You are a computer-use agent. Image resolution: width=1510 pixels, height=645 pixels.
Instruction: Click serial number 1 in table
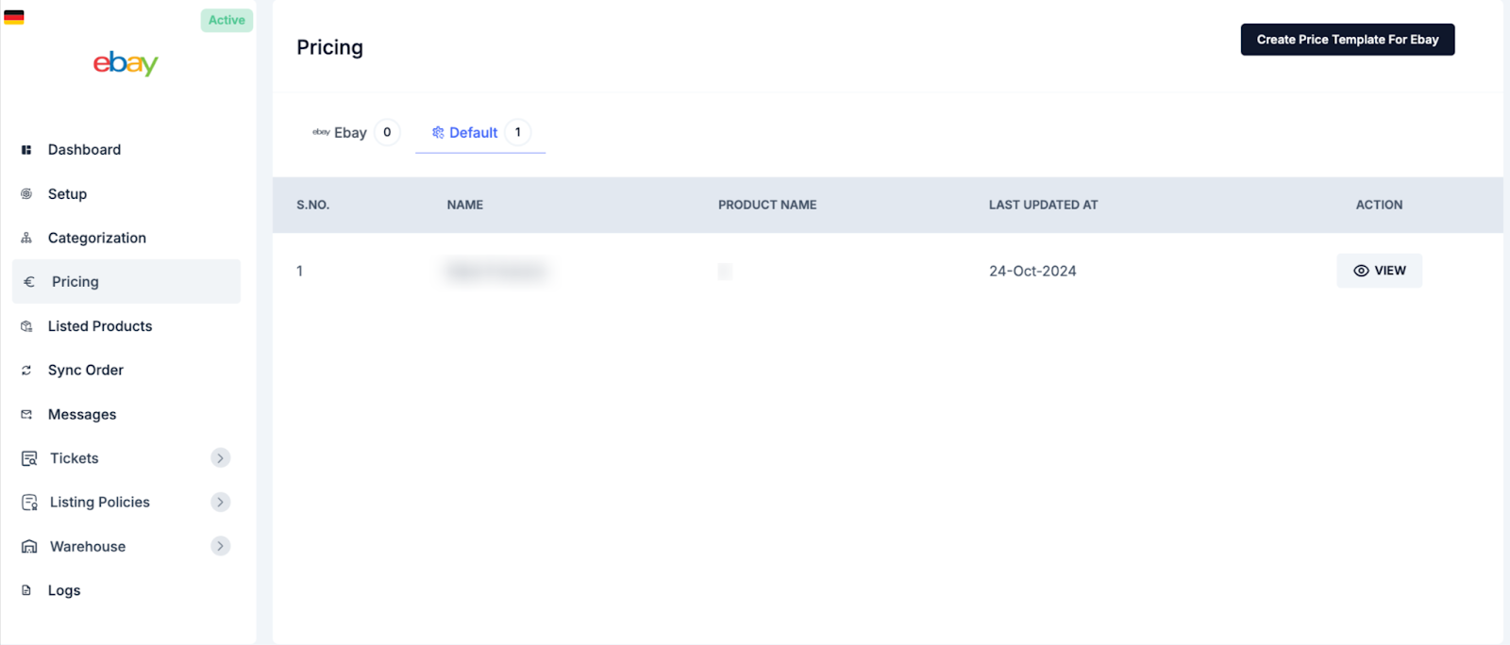pyautogui.click(x=300, y=271)
